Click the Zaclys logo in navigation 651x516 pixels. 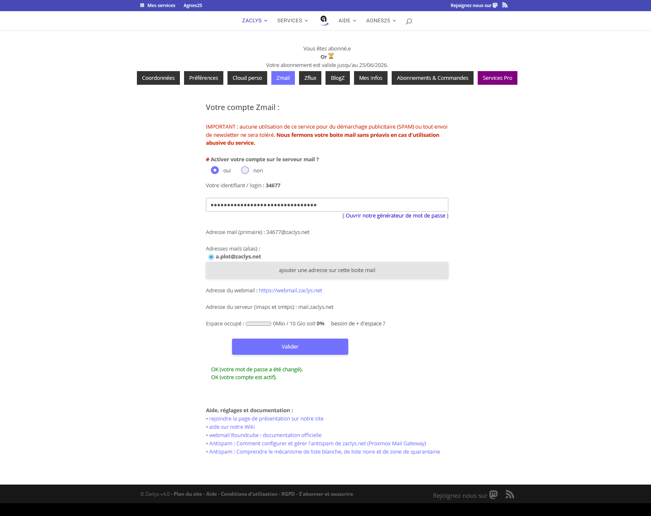tap(324, 20)
